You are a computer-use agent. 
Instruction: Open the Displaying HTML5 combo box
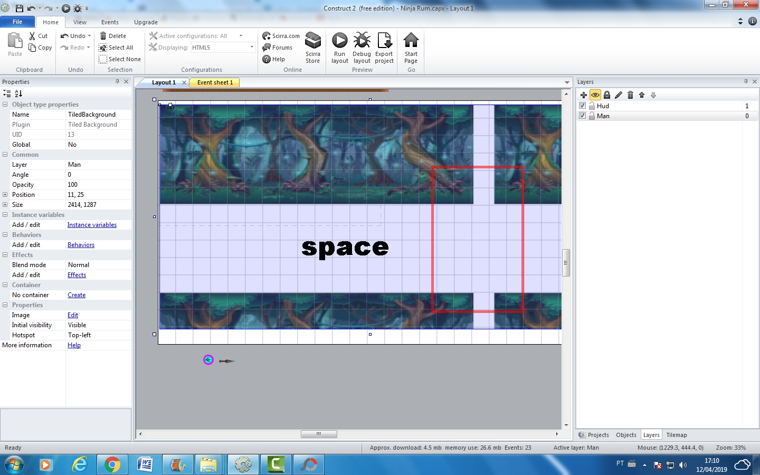click(223, 47)
